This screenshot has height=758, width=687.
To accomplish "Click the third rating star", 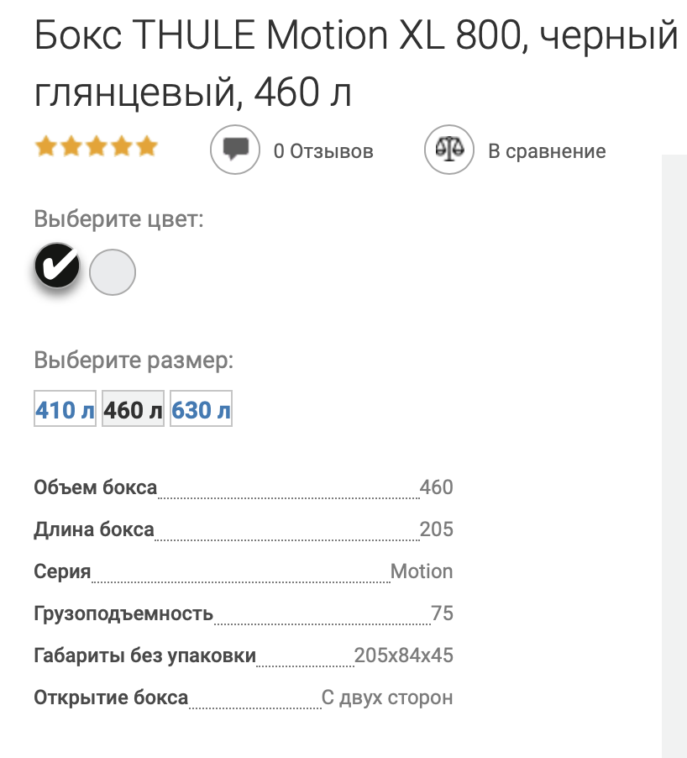I will click(97, 146).
